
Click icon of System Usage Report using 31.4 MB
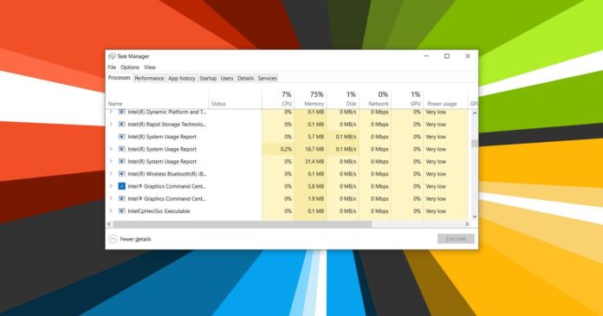pyautogui.click(x=122, y=161)
